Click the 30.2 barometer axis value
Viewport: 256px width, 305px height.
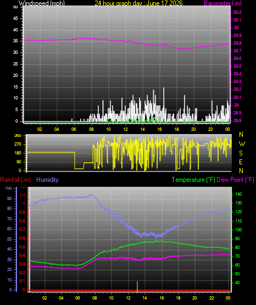[237, 12]
